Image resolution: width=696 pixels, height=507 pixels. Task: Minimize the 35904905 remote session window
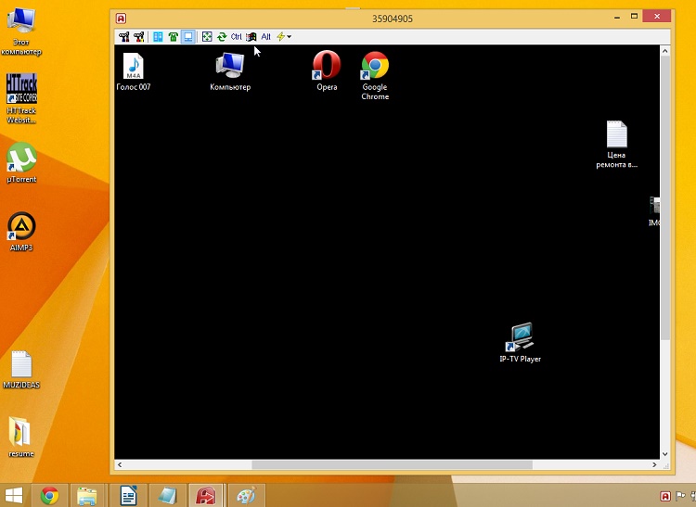click(x=617, y=18)
